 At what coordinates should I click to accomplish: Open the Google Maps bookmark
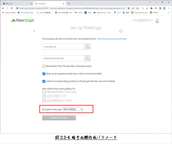click(x=117, y=13)
